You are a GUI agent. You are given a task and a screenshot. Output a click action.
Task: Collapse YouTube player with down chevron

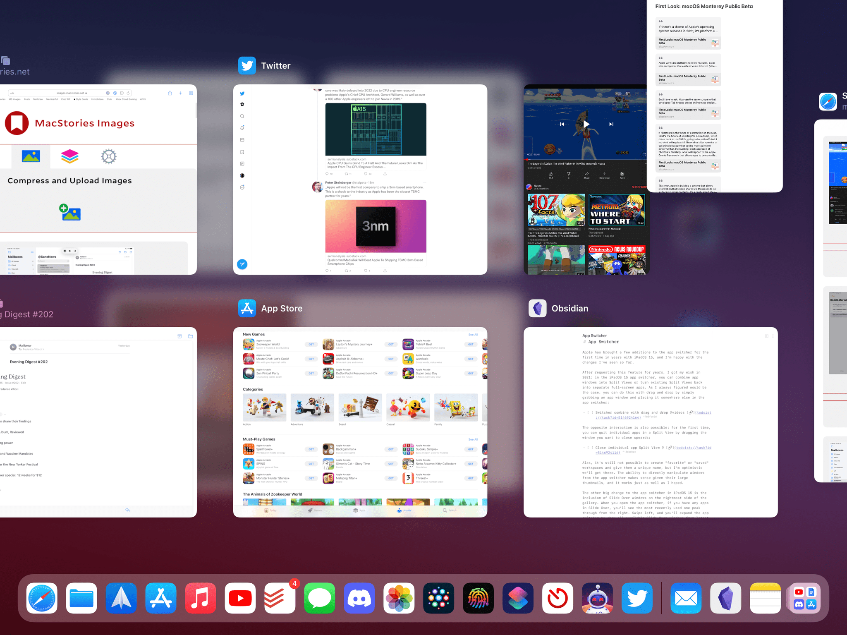pyautogui.click(x=529, y=93)
